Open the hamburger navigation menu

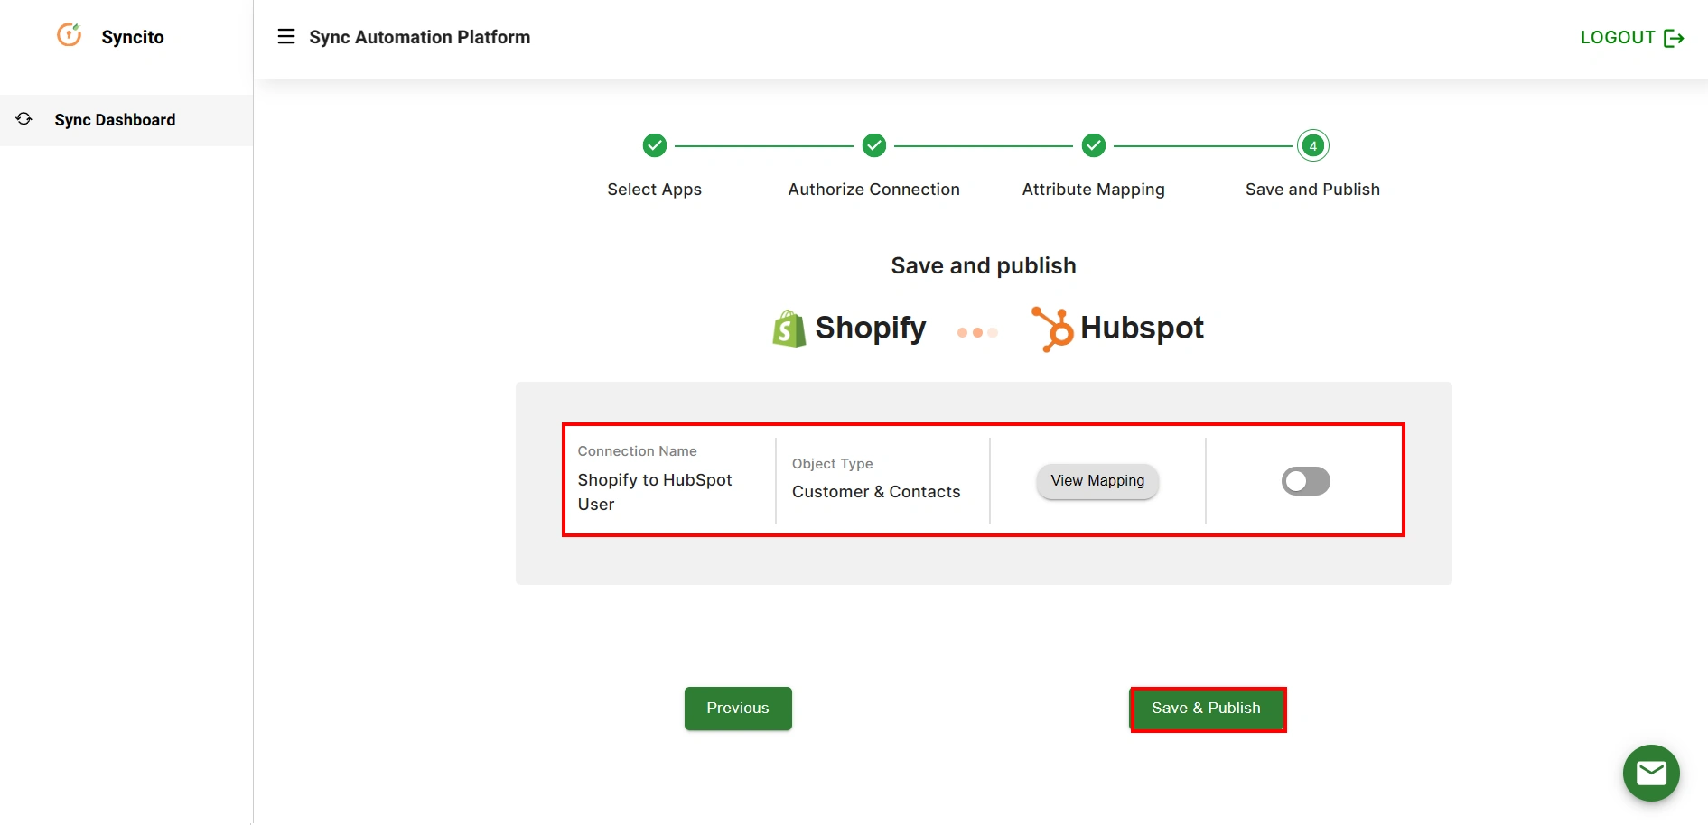point(286,36)
